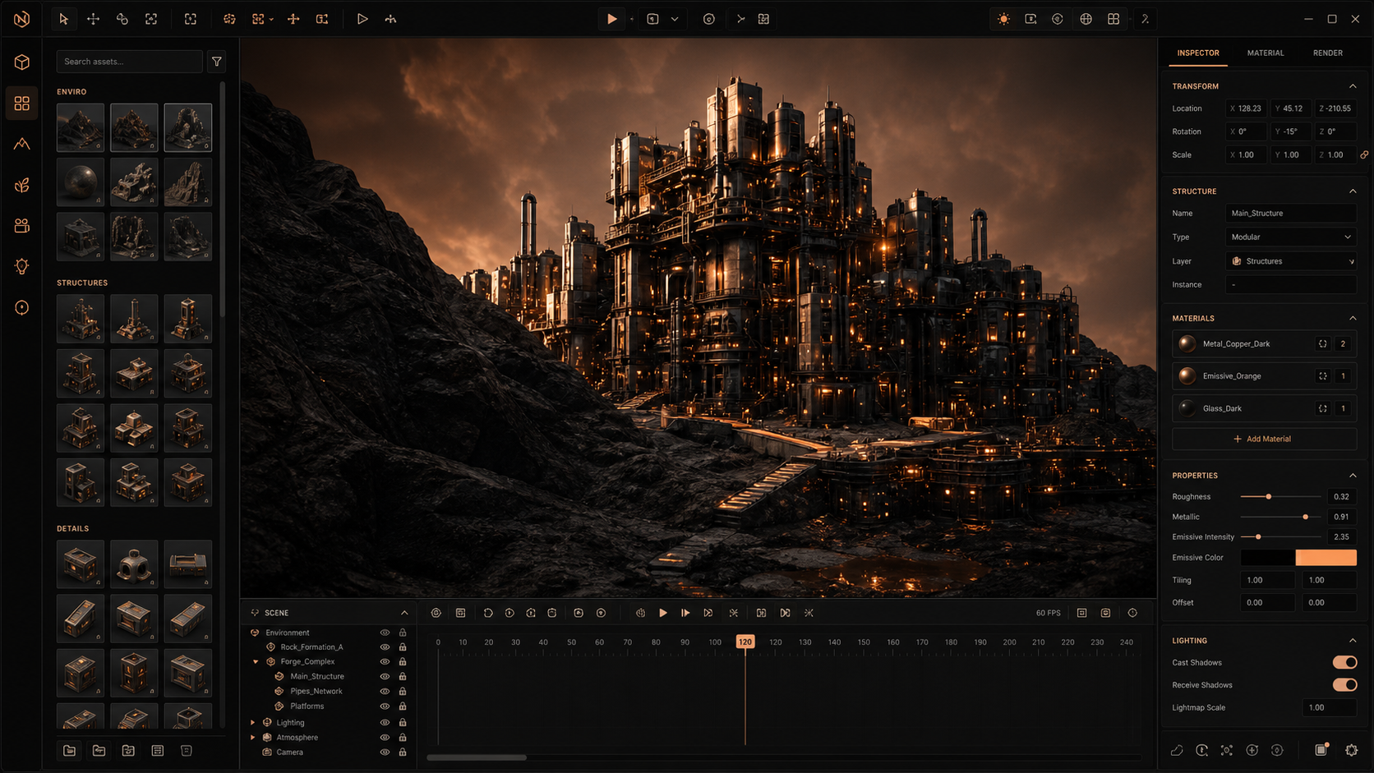Open the camera sidebar icon
The image size is (1374, 773).
(22, 225)
